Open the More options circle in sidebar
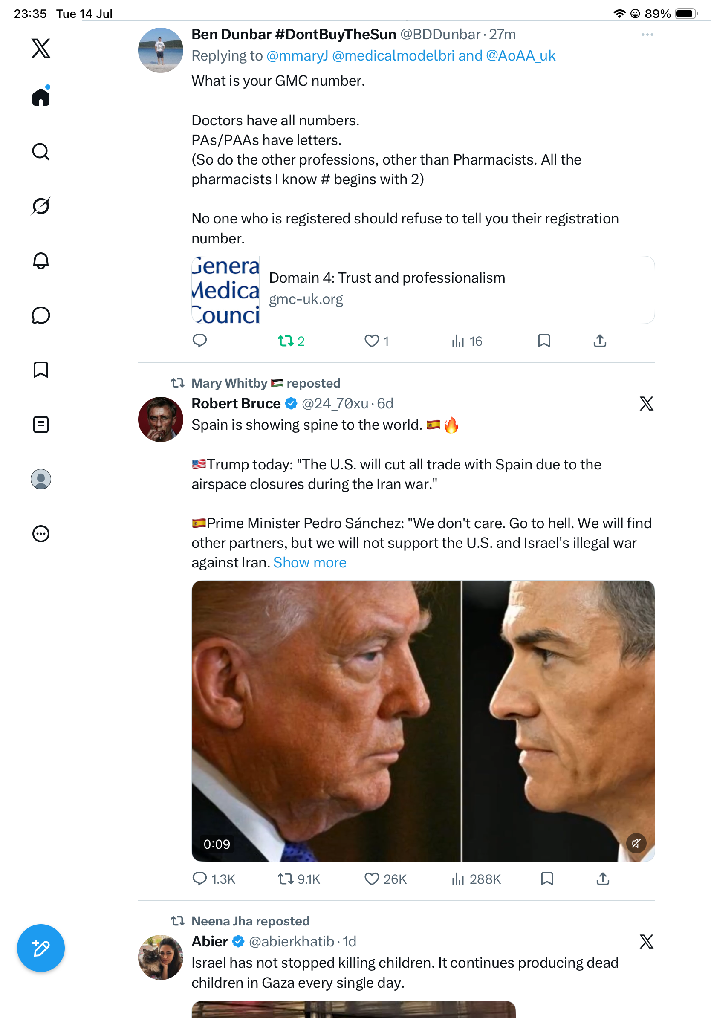This screenshot has width=711, height=1018. (41, 533)
